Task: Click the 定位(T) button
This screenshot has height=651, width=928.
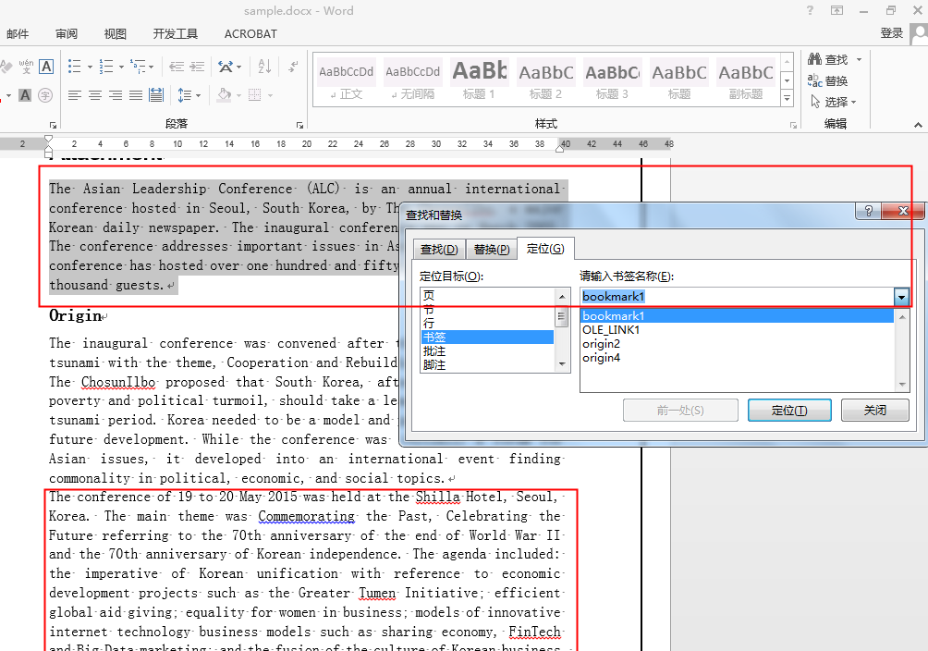Action: point(789,411)
